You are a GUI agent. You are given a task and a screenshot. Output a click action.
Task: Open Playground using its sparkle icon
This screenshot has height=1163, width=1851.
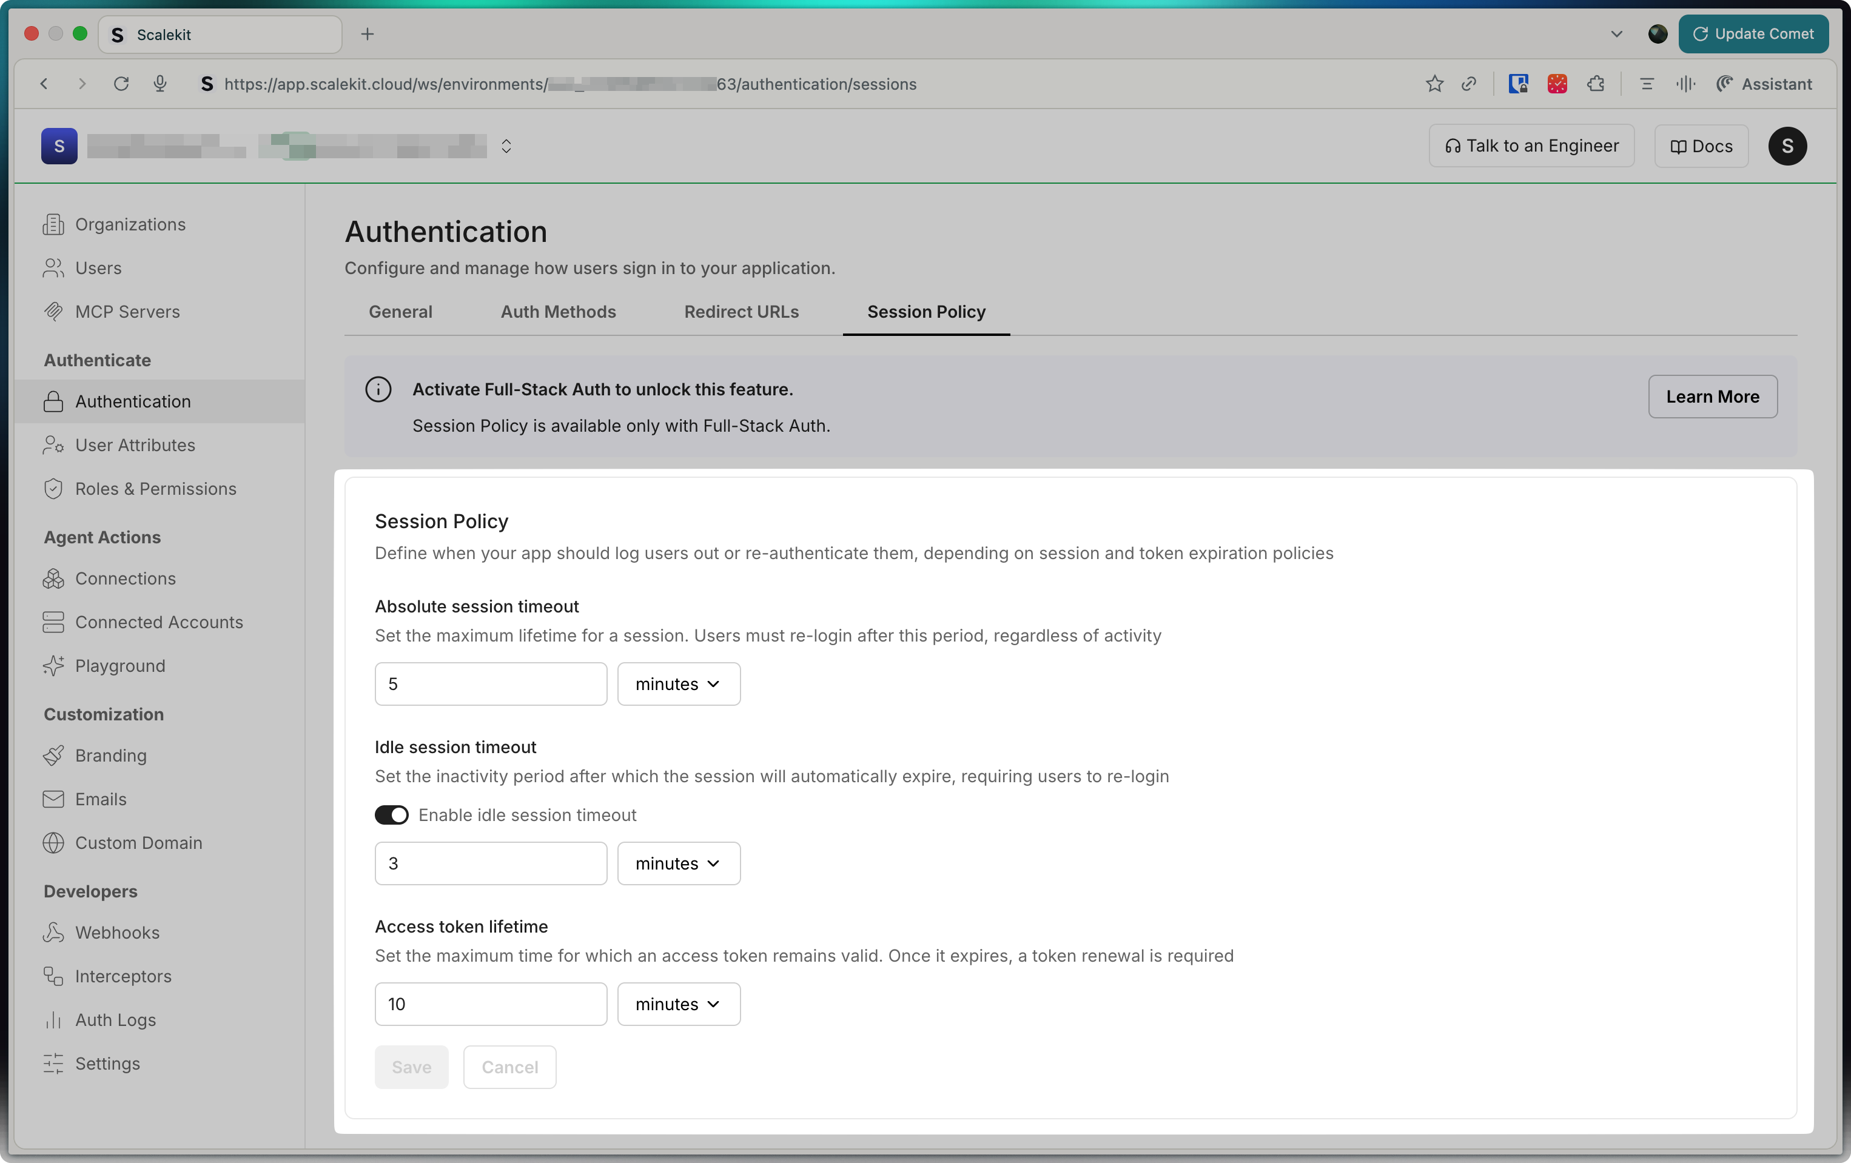53,666
